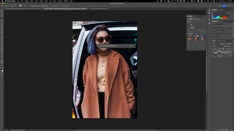The width and height of the screenshot is (234, 131).
Task: Select the Gradient tool
Action: (2, 44)
